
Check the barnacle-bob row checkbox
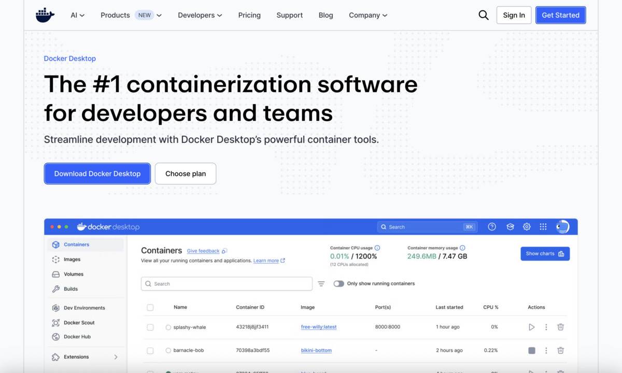coord(150,351)
